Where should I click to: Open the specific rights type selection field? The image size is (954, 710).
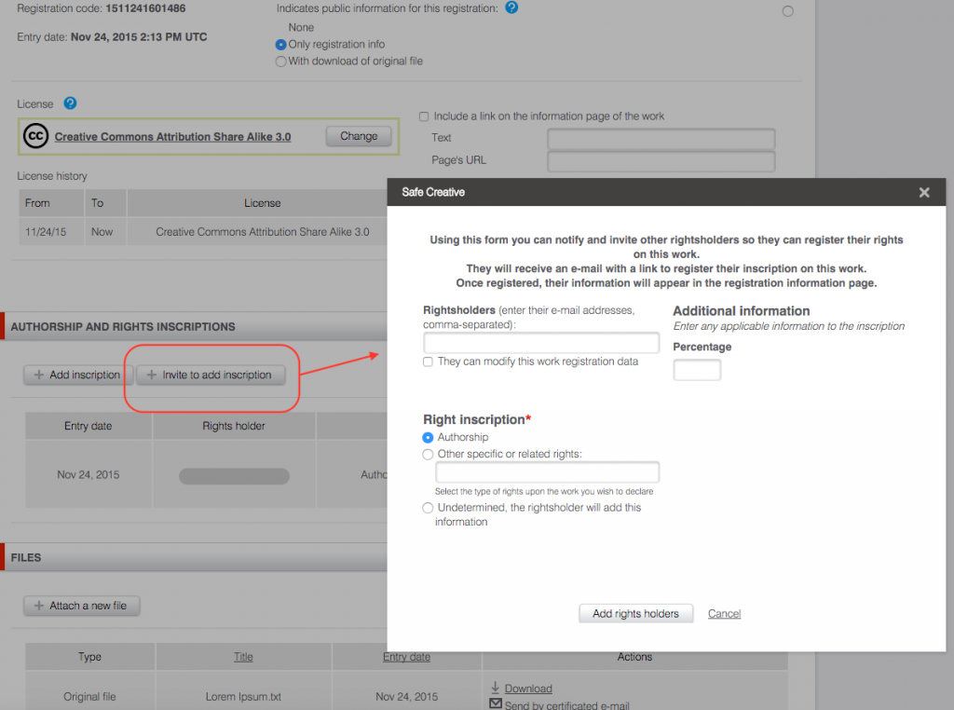coord(547,472)
